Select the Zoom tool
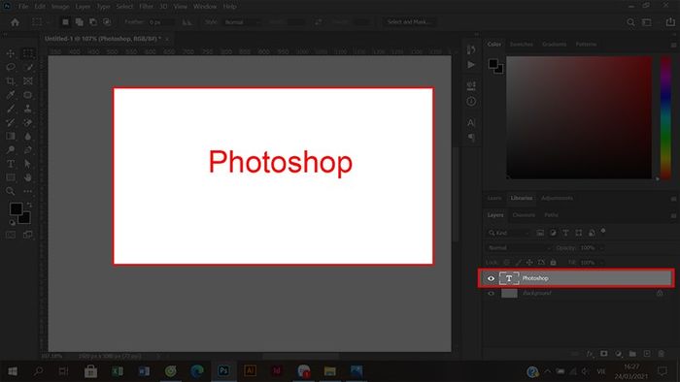Image resolution: width=680 pixels, height=382 pixels. coord(11,191)
